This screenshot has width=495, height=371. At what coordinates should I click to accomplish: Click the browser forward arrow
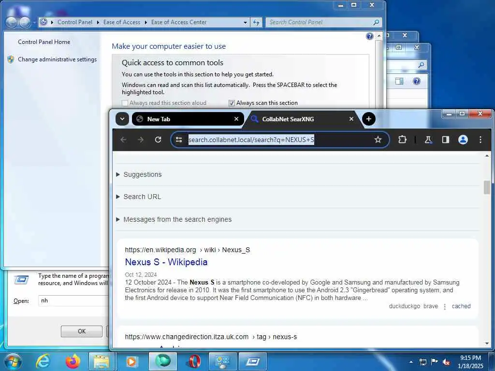point(141,140)
